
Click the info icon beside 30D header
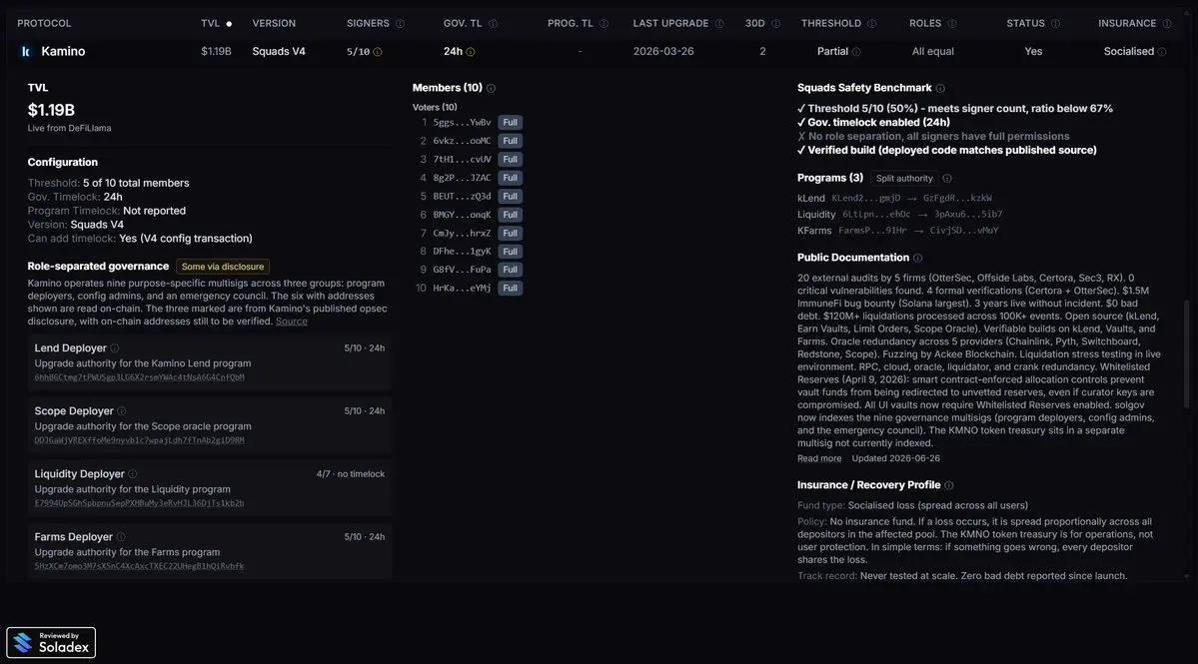point(775,24)
